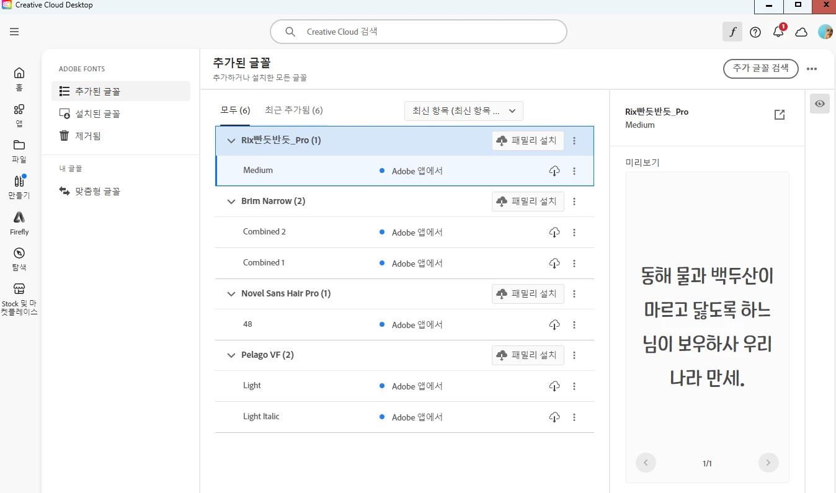Select the Light Italic font name
This screenshot has width=836, height=493.
click(261, 417)
